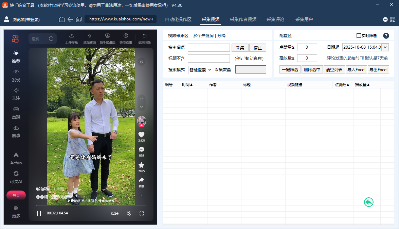Viewport: 399px width, 229px height.
Task: Open the 采集作者视频 tab
Action: pos(243,20)
